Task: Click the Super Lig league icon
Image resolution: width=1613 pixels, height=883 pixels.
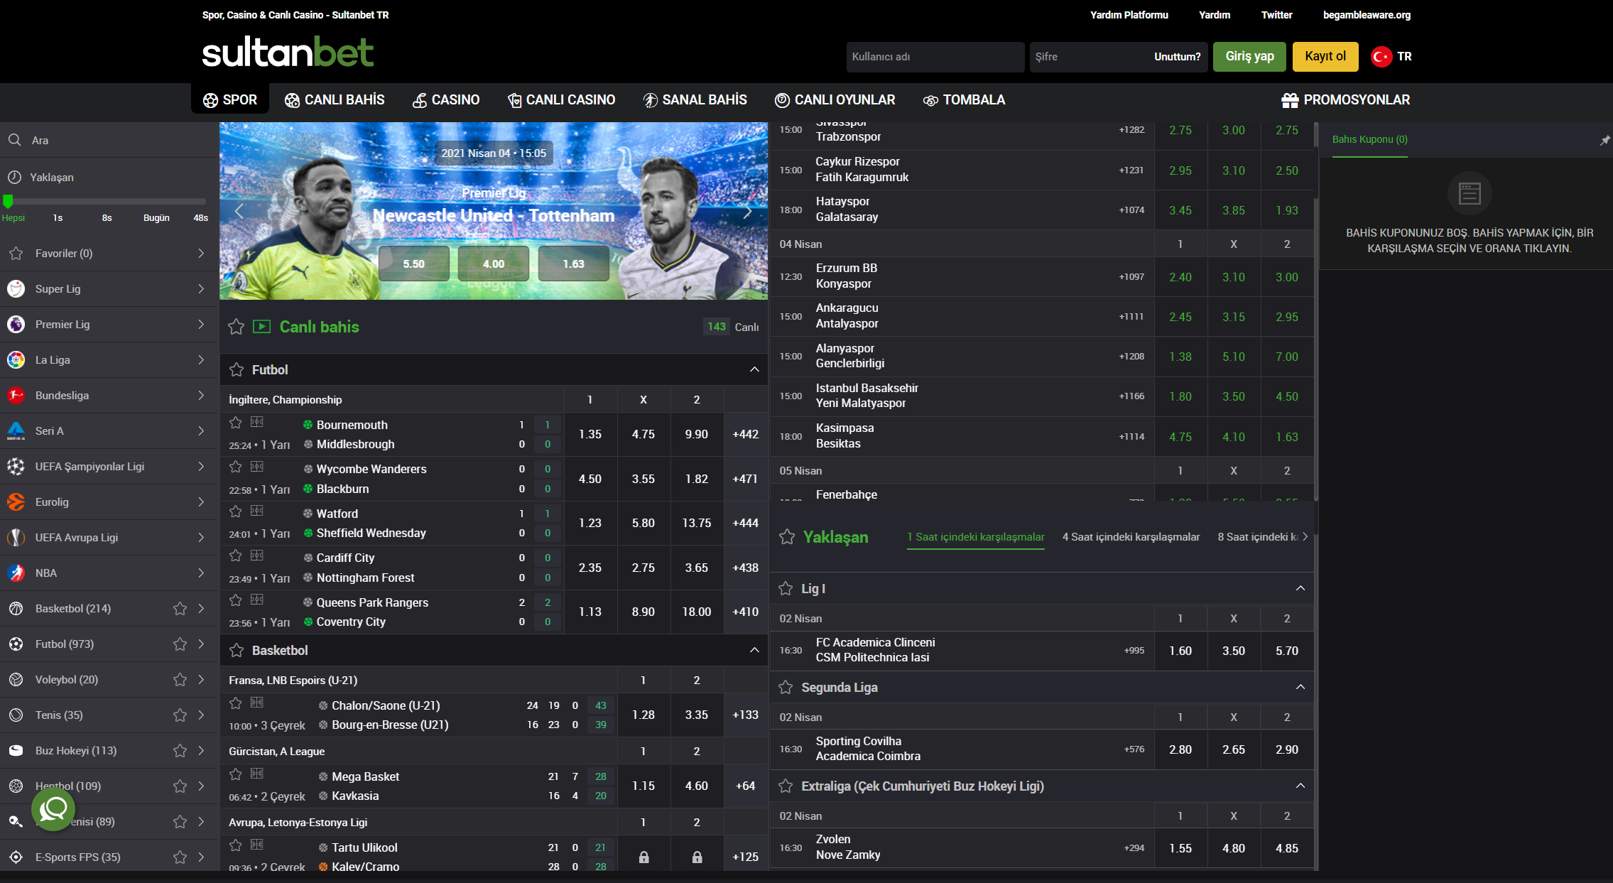Action: point(16,288)
